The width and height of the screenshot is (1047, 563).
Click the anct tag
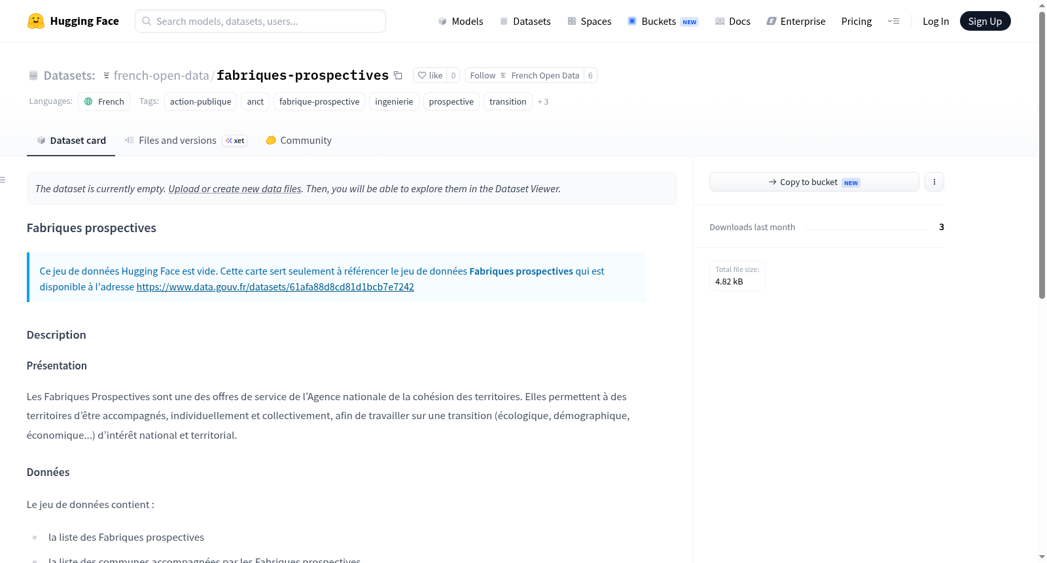255,101
